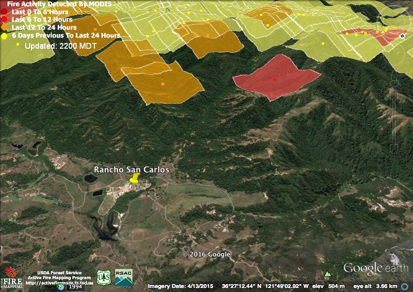Click the historical imagery clock icon
The image size is (413, 292).
point(61,287)
